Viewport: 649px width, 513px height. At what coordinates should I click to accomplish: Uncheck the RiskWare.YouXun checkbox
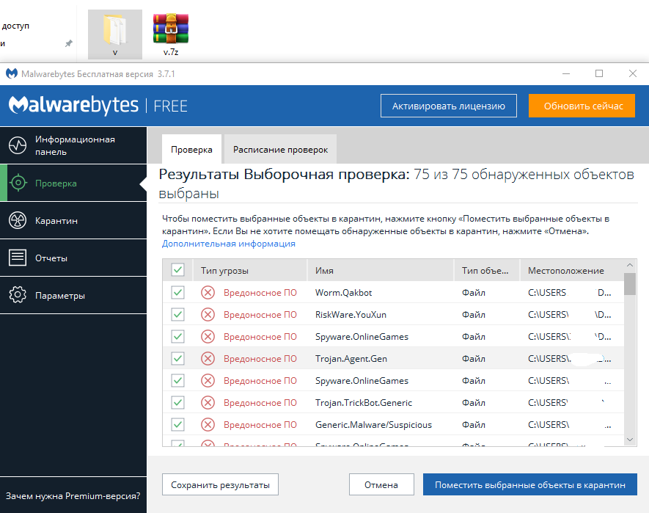pos(178,315)
